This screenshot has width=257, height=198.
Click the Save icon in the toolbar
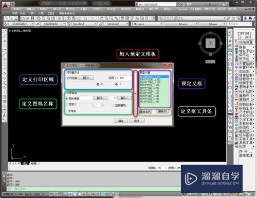pos(32,18)
